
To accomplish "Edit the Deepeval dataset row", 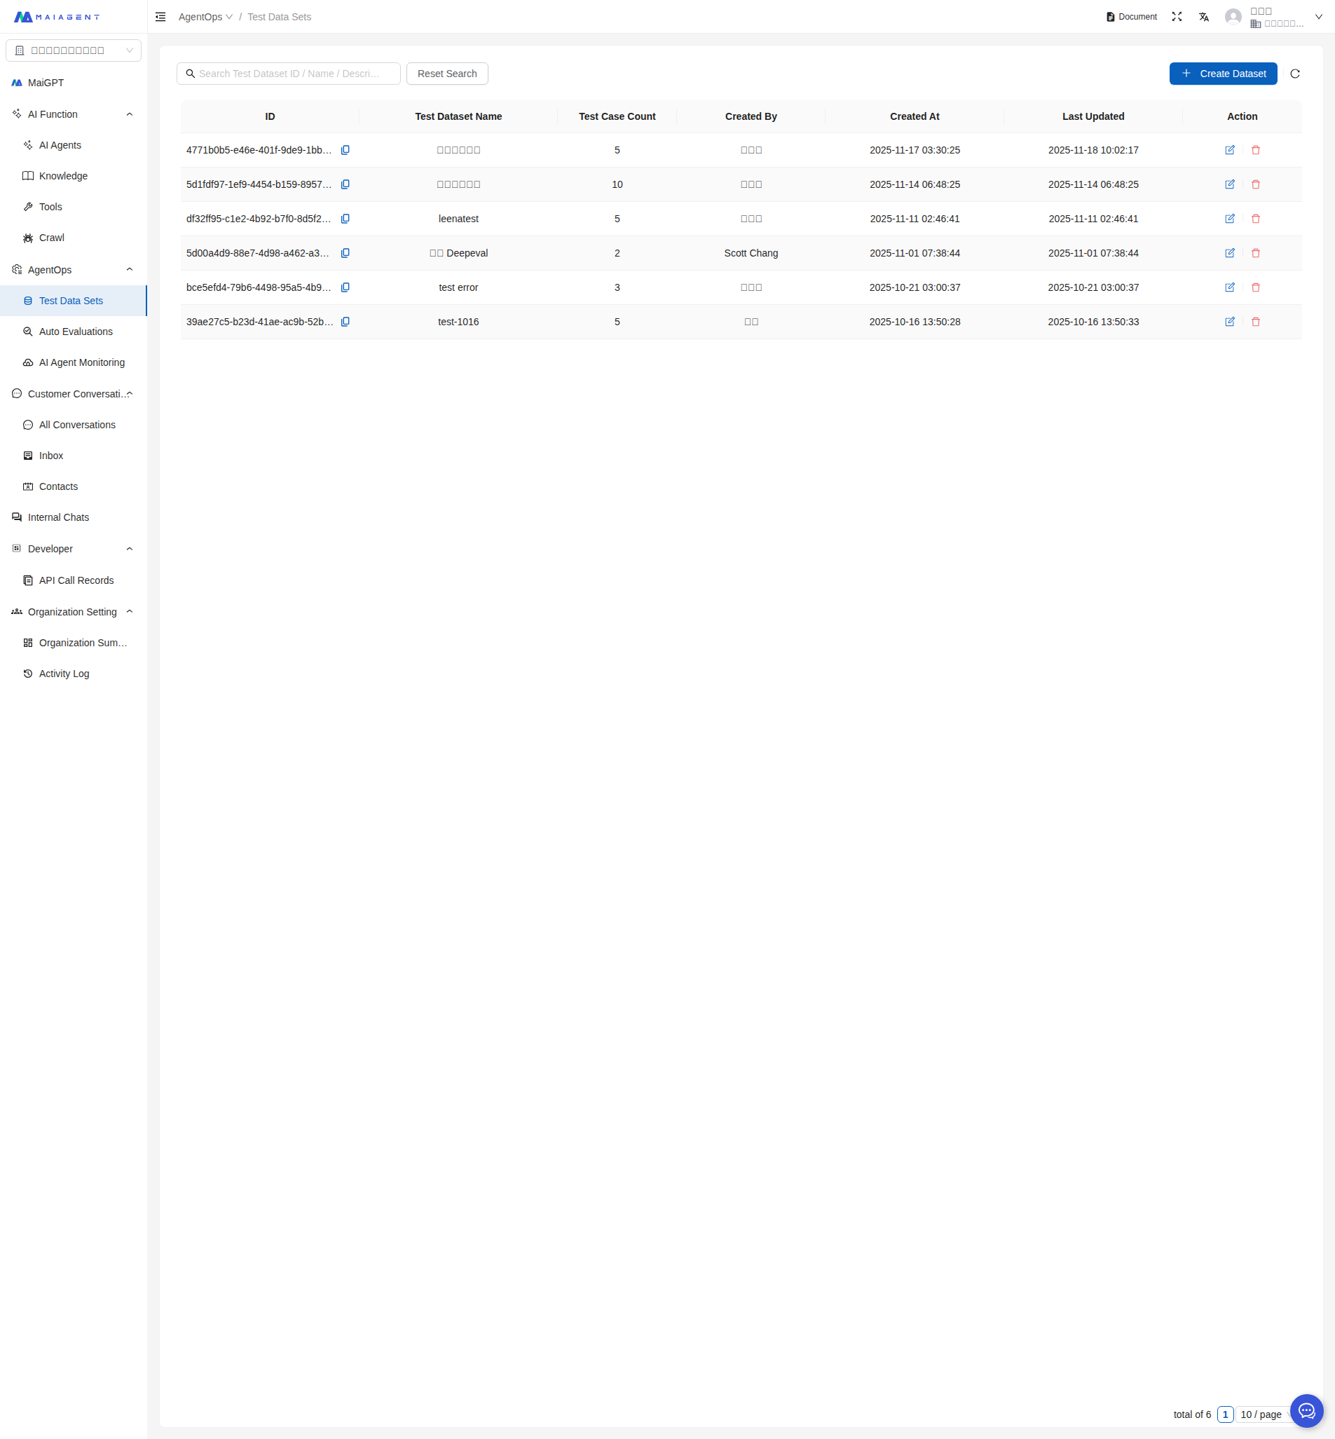I will coord(1229,253).
